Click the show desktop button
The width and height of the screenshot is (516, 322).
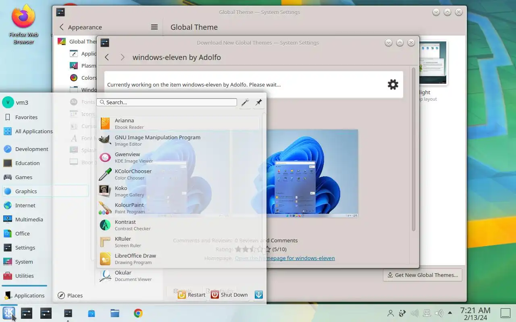(506, 313)
